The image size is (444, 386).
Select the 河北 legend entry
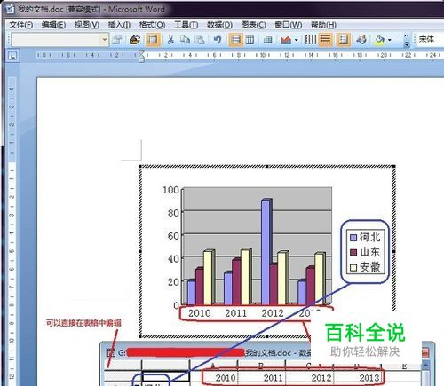[x=365, y=237]
